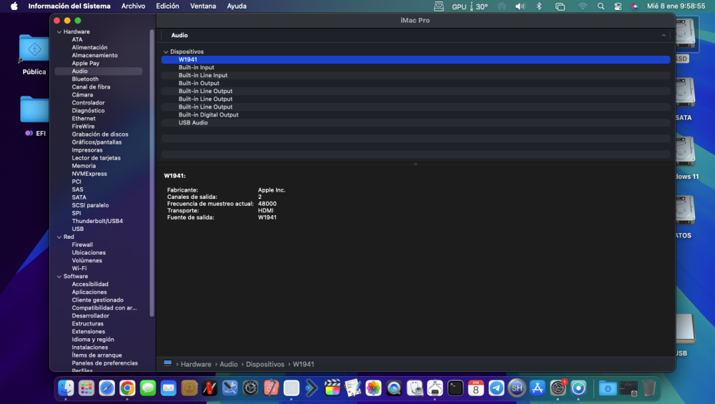Screen dimensions: 715x404
Task: Click the date and time in menu bar
Action: point(676,6)
